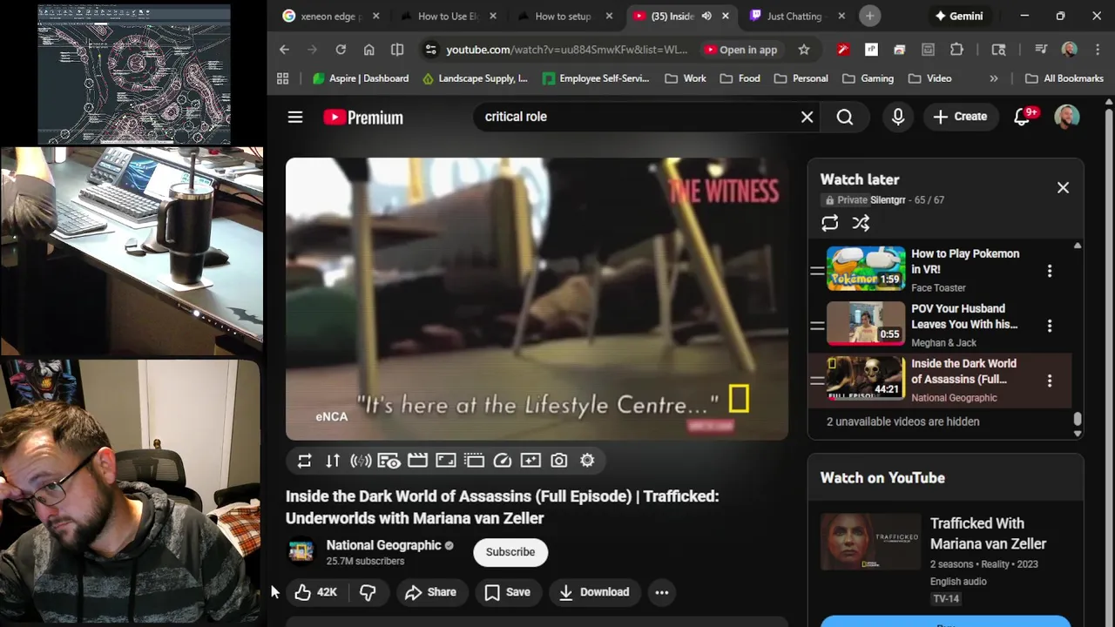Click the National Geographic channel avatar
The height and width of the screenshot is (627, 1115).
[301, 551]
